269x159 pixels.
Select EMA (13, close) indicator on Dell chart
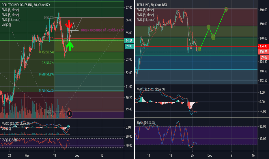pos(11,20)
